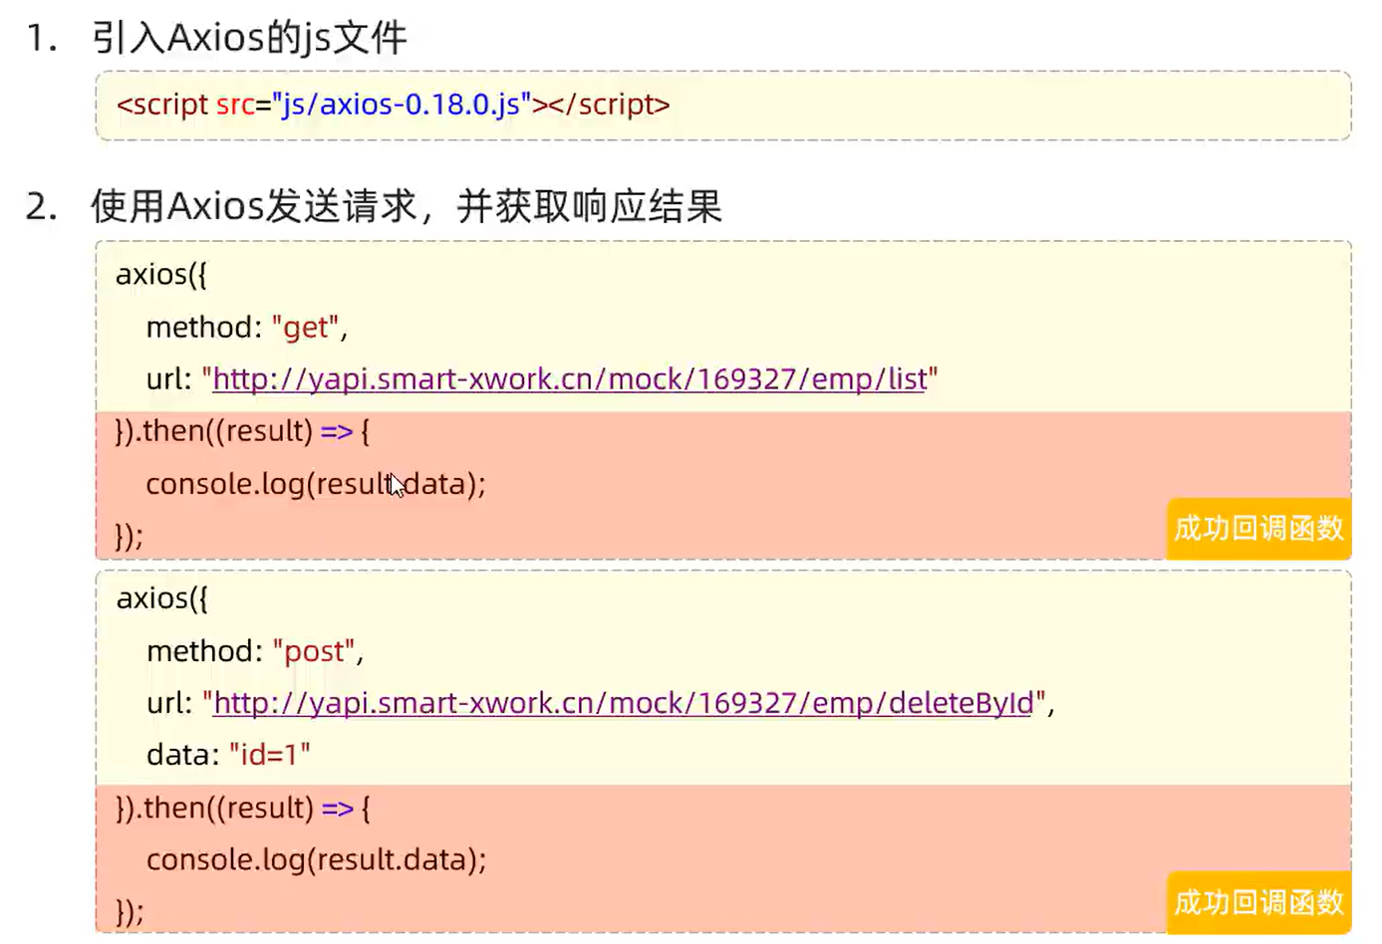1382x944 pixels.
Task: Click the 成功回调函数 label beside the post request
Action: (1258, 903)
